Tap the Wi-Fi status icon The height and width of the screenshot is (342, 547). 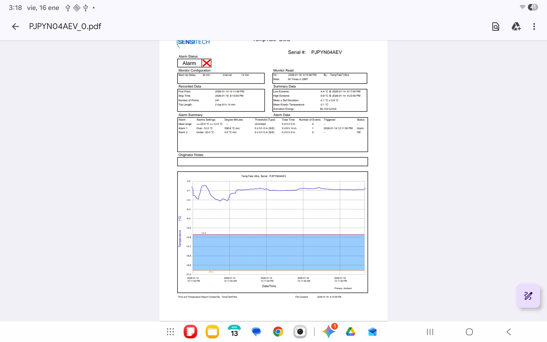[x=522, y=7]
